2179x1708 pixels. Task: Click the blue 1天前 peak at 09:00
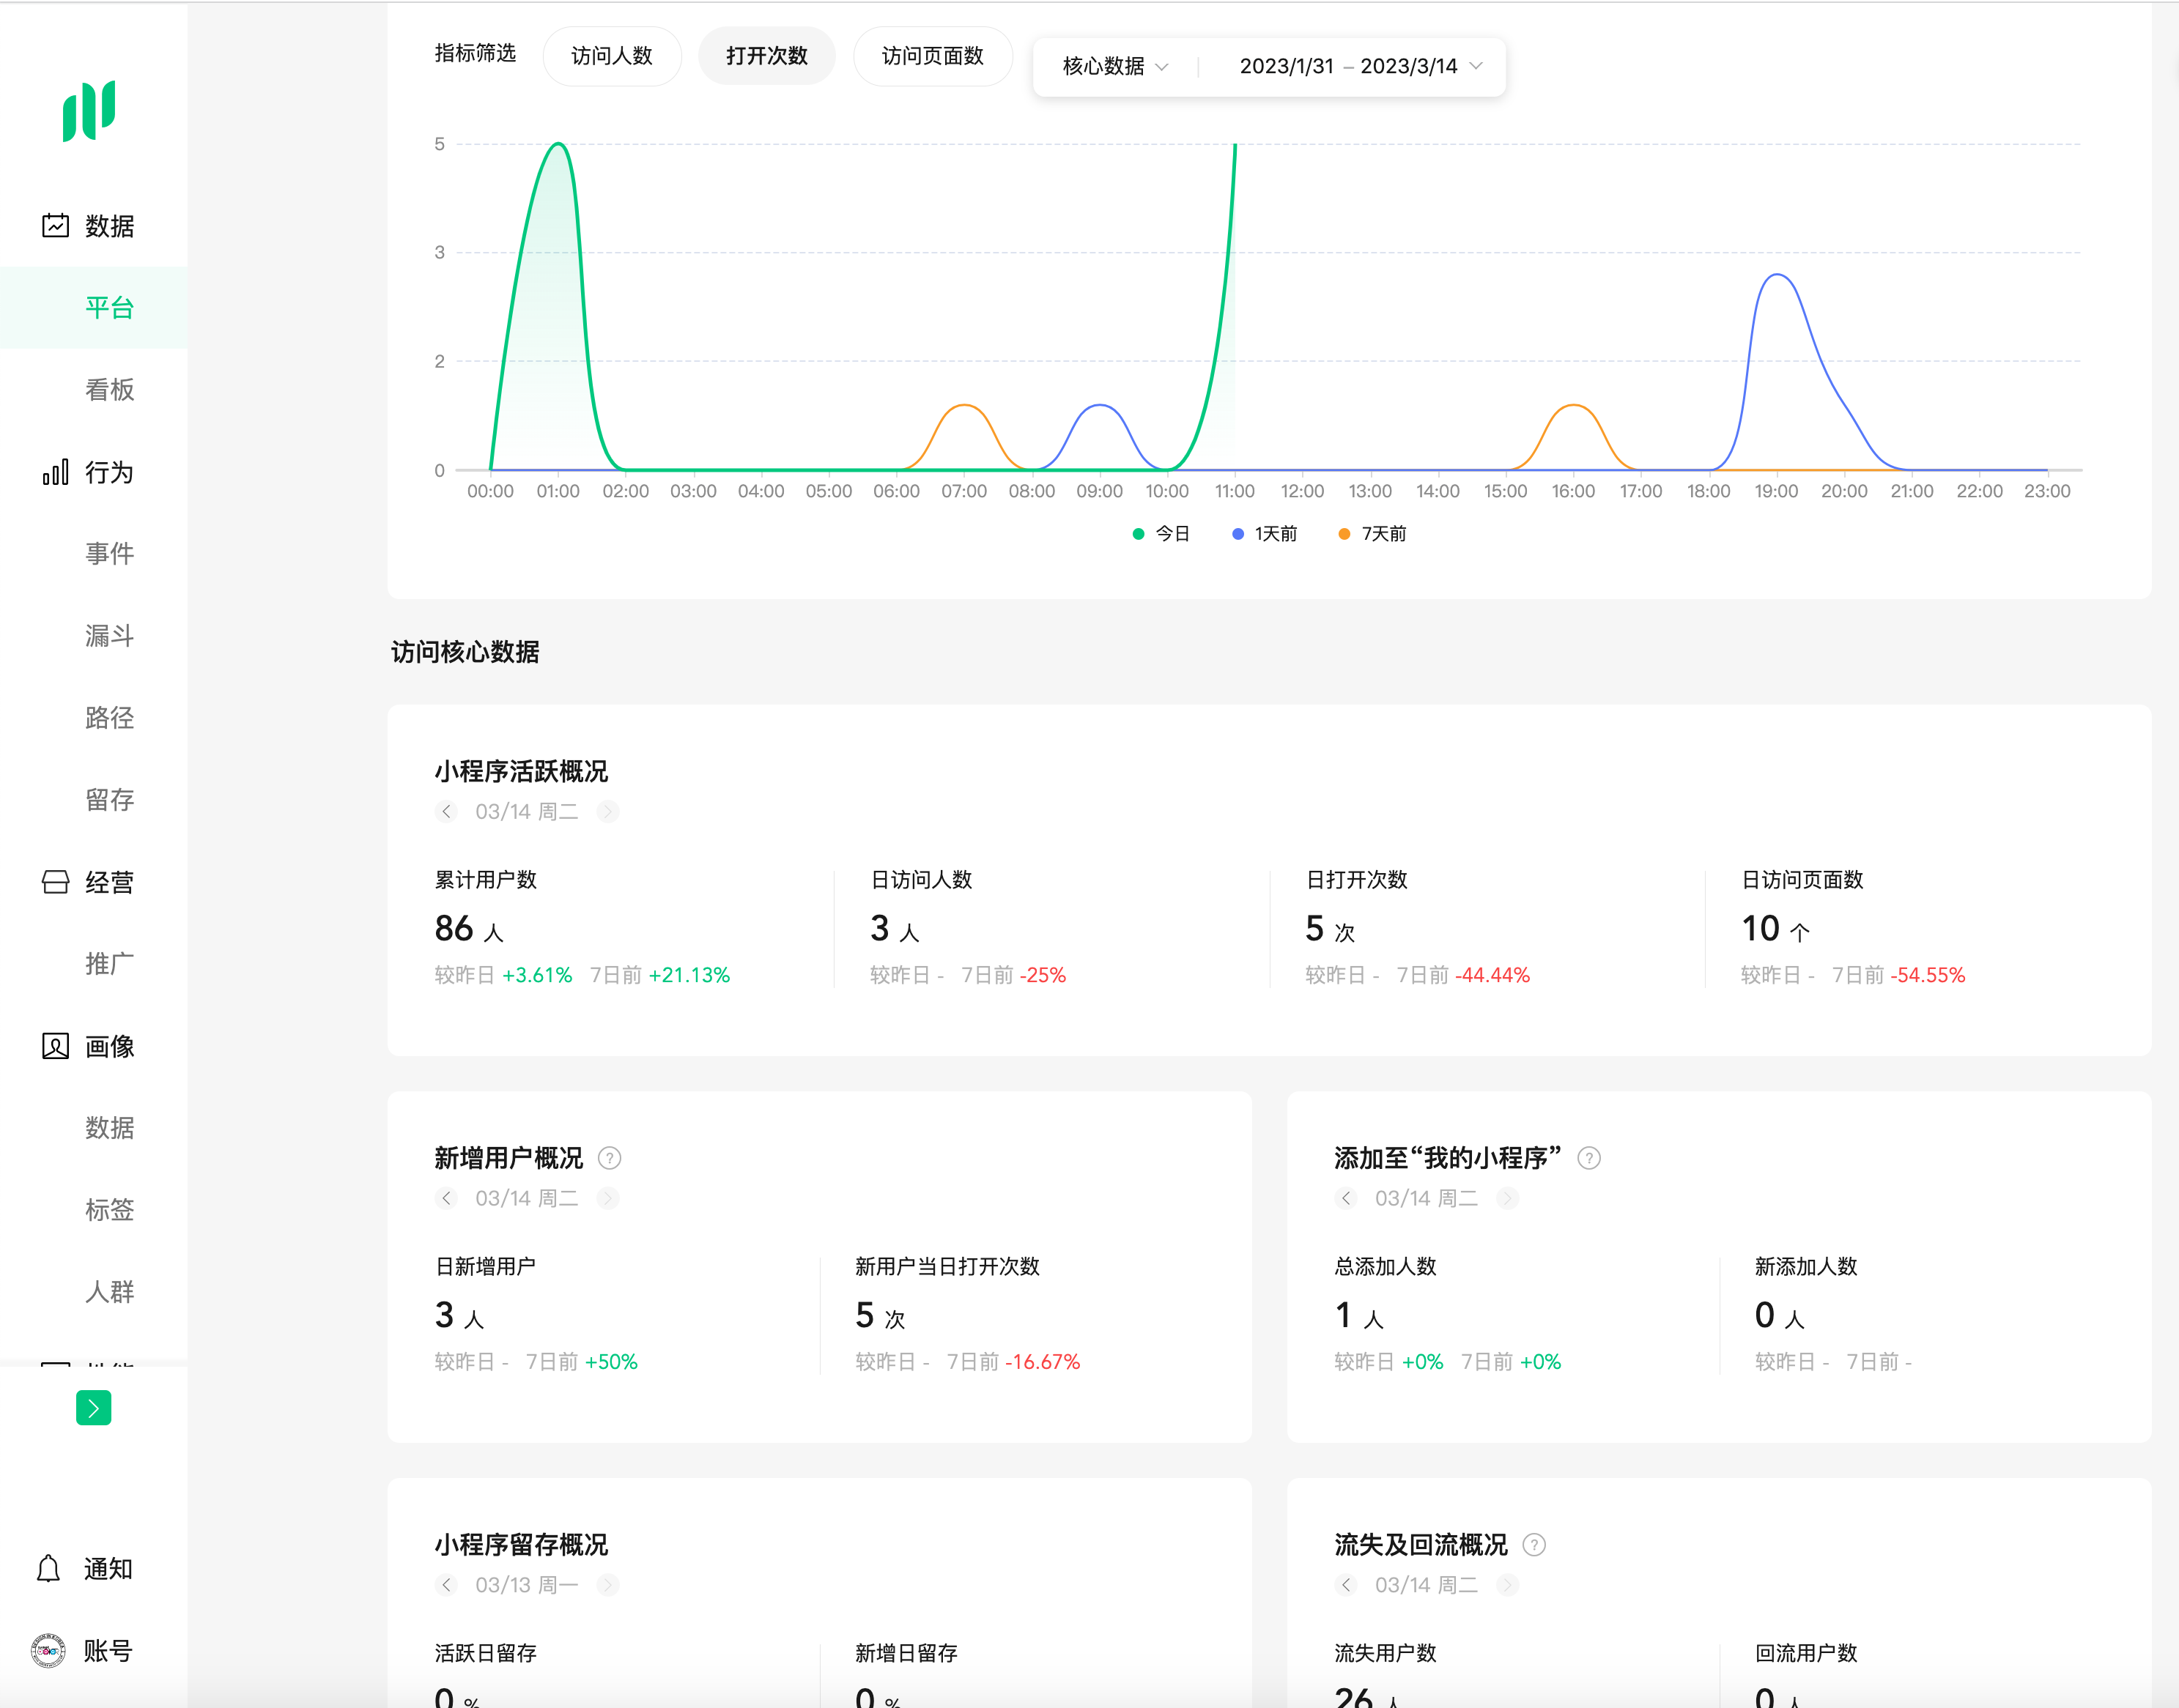(1100, 405)
